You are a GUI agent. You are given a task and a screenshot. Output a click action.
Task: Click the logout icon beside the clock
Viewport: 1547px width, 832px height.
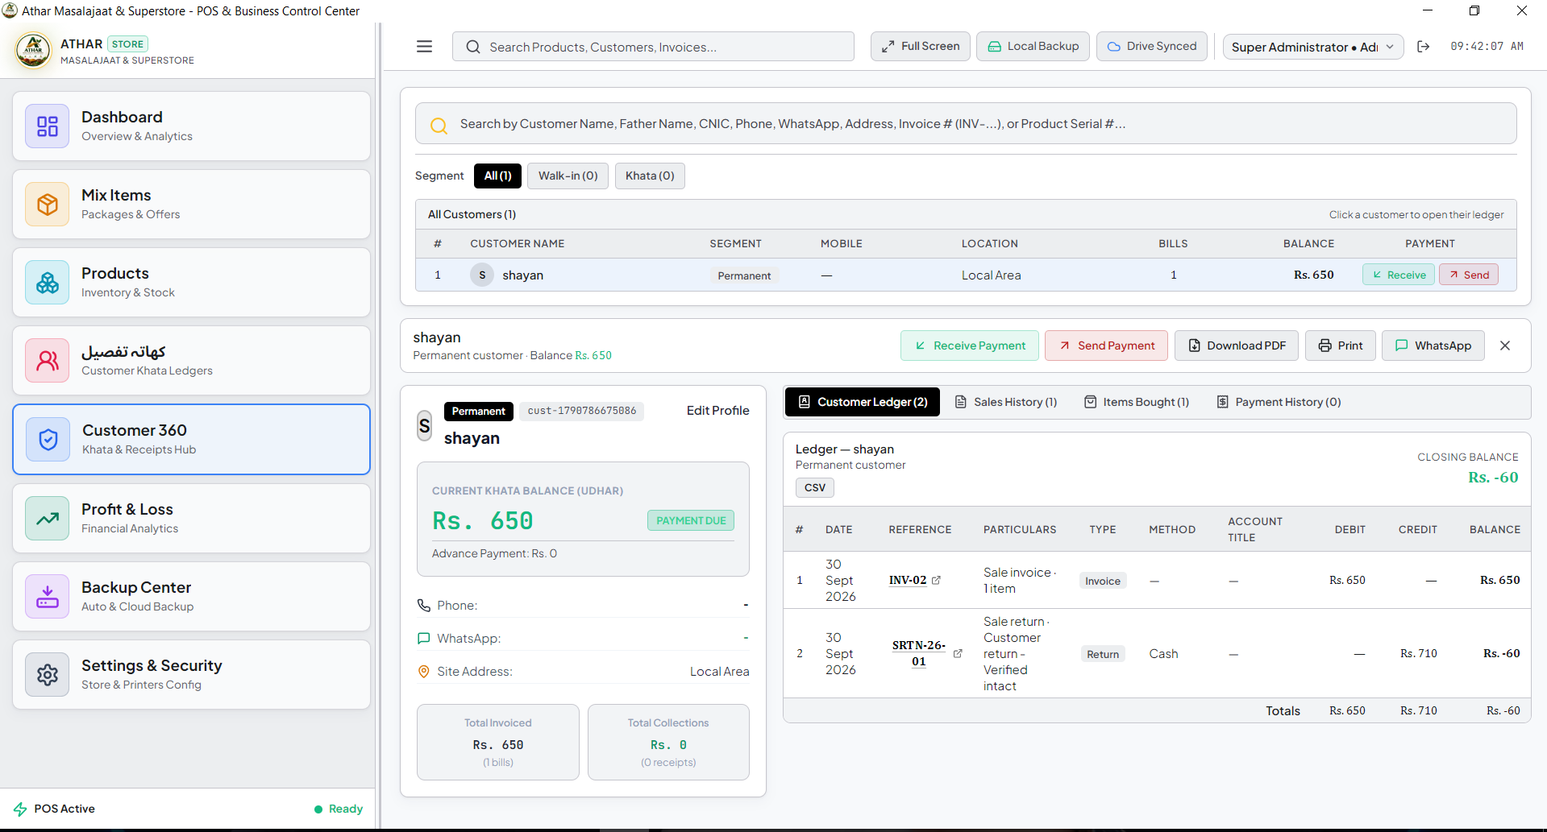1424,47
